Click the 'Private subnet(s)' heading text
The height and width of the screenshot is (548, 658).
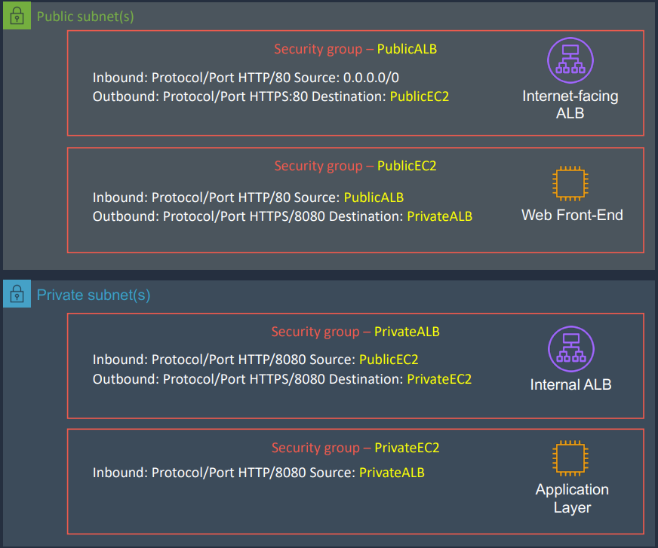93,295
